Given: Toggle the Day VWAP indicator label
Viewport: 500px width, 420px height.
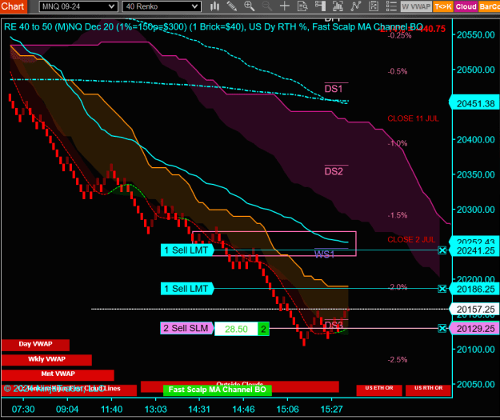Looking at the screenshot, I should click(x=35, y=345).
